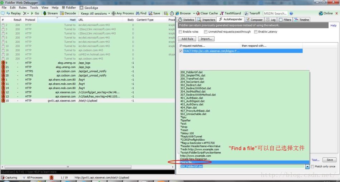Viewport: 340px width, 182px height.
Task: Click the Clear Cache button
Action: click(207, 13)
